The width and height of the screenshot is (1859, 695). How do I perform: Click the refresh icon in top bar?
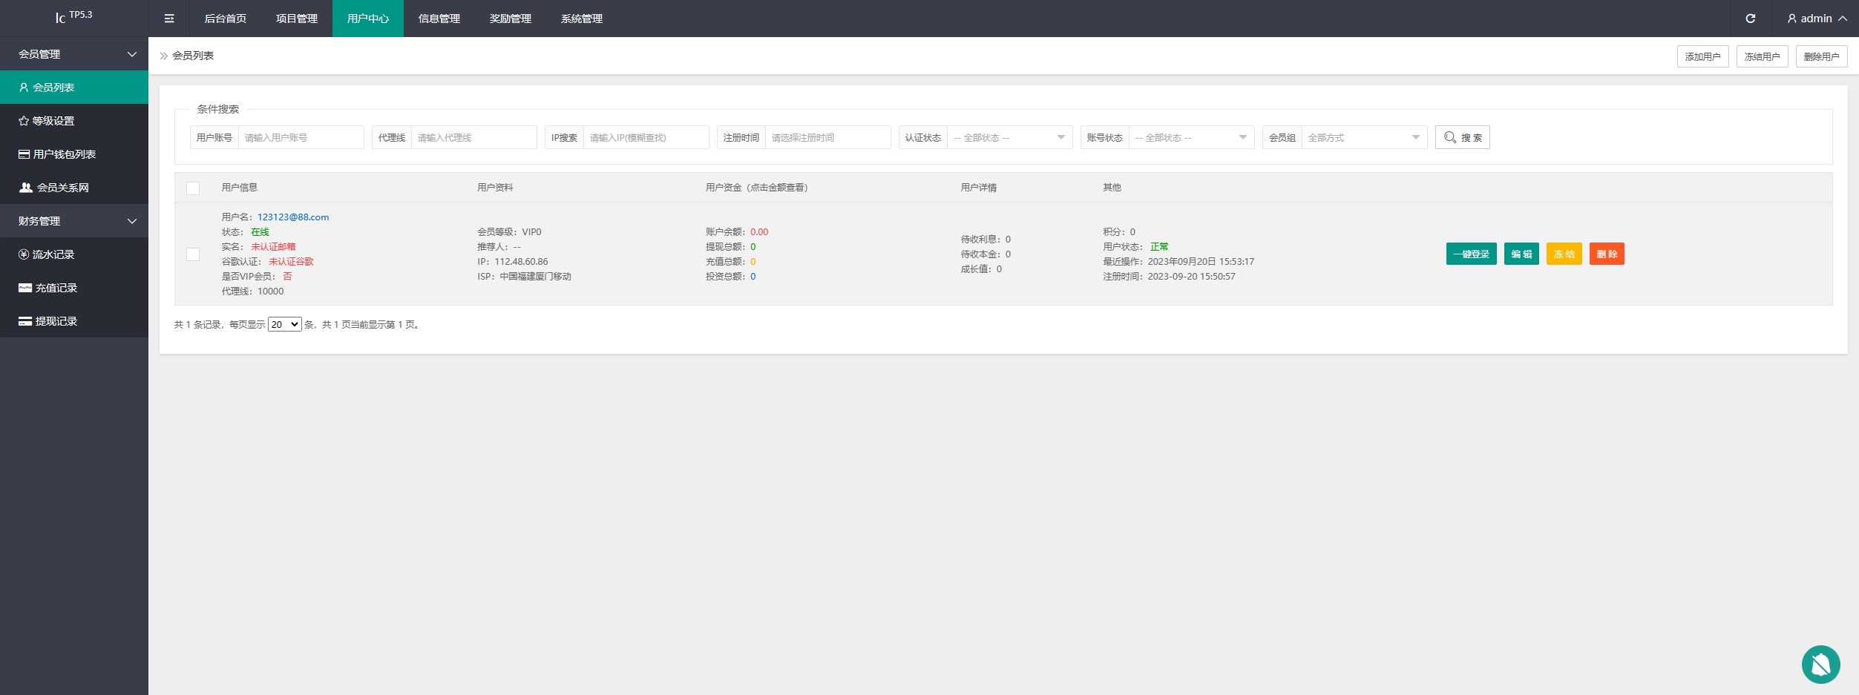(x=1751, y=19)
